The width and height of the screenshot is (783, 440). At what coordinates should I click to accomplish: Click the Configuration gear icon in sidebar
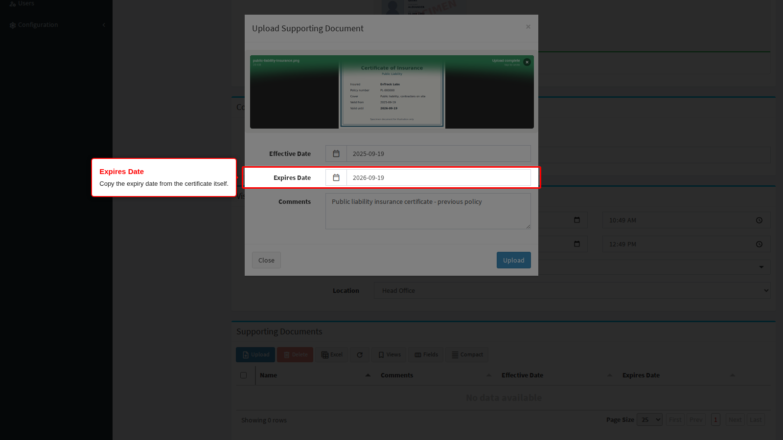[x=13, y=25]
